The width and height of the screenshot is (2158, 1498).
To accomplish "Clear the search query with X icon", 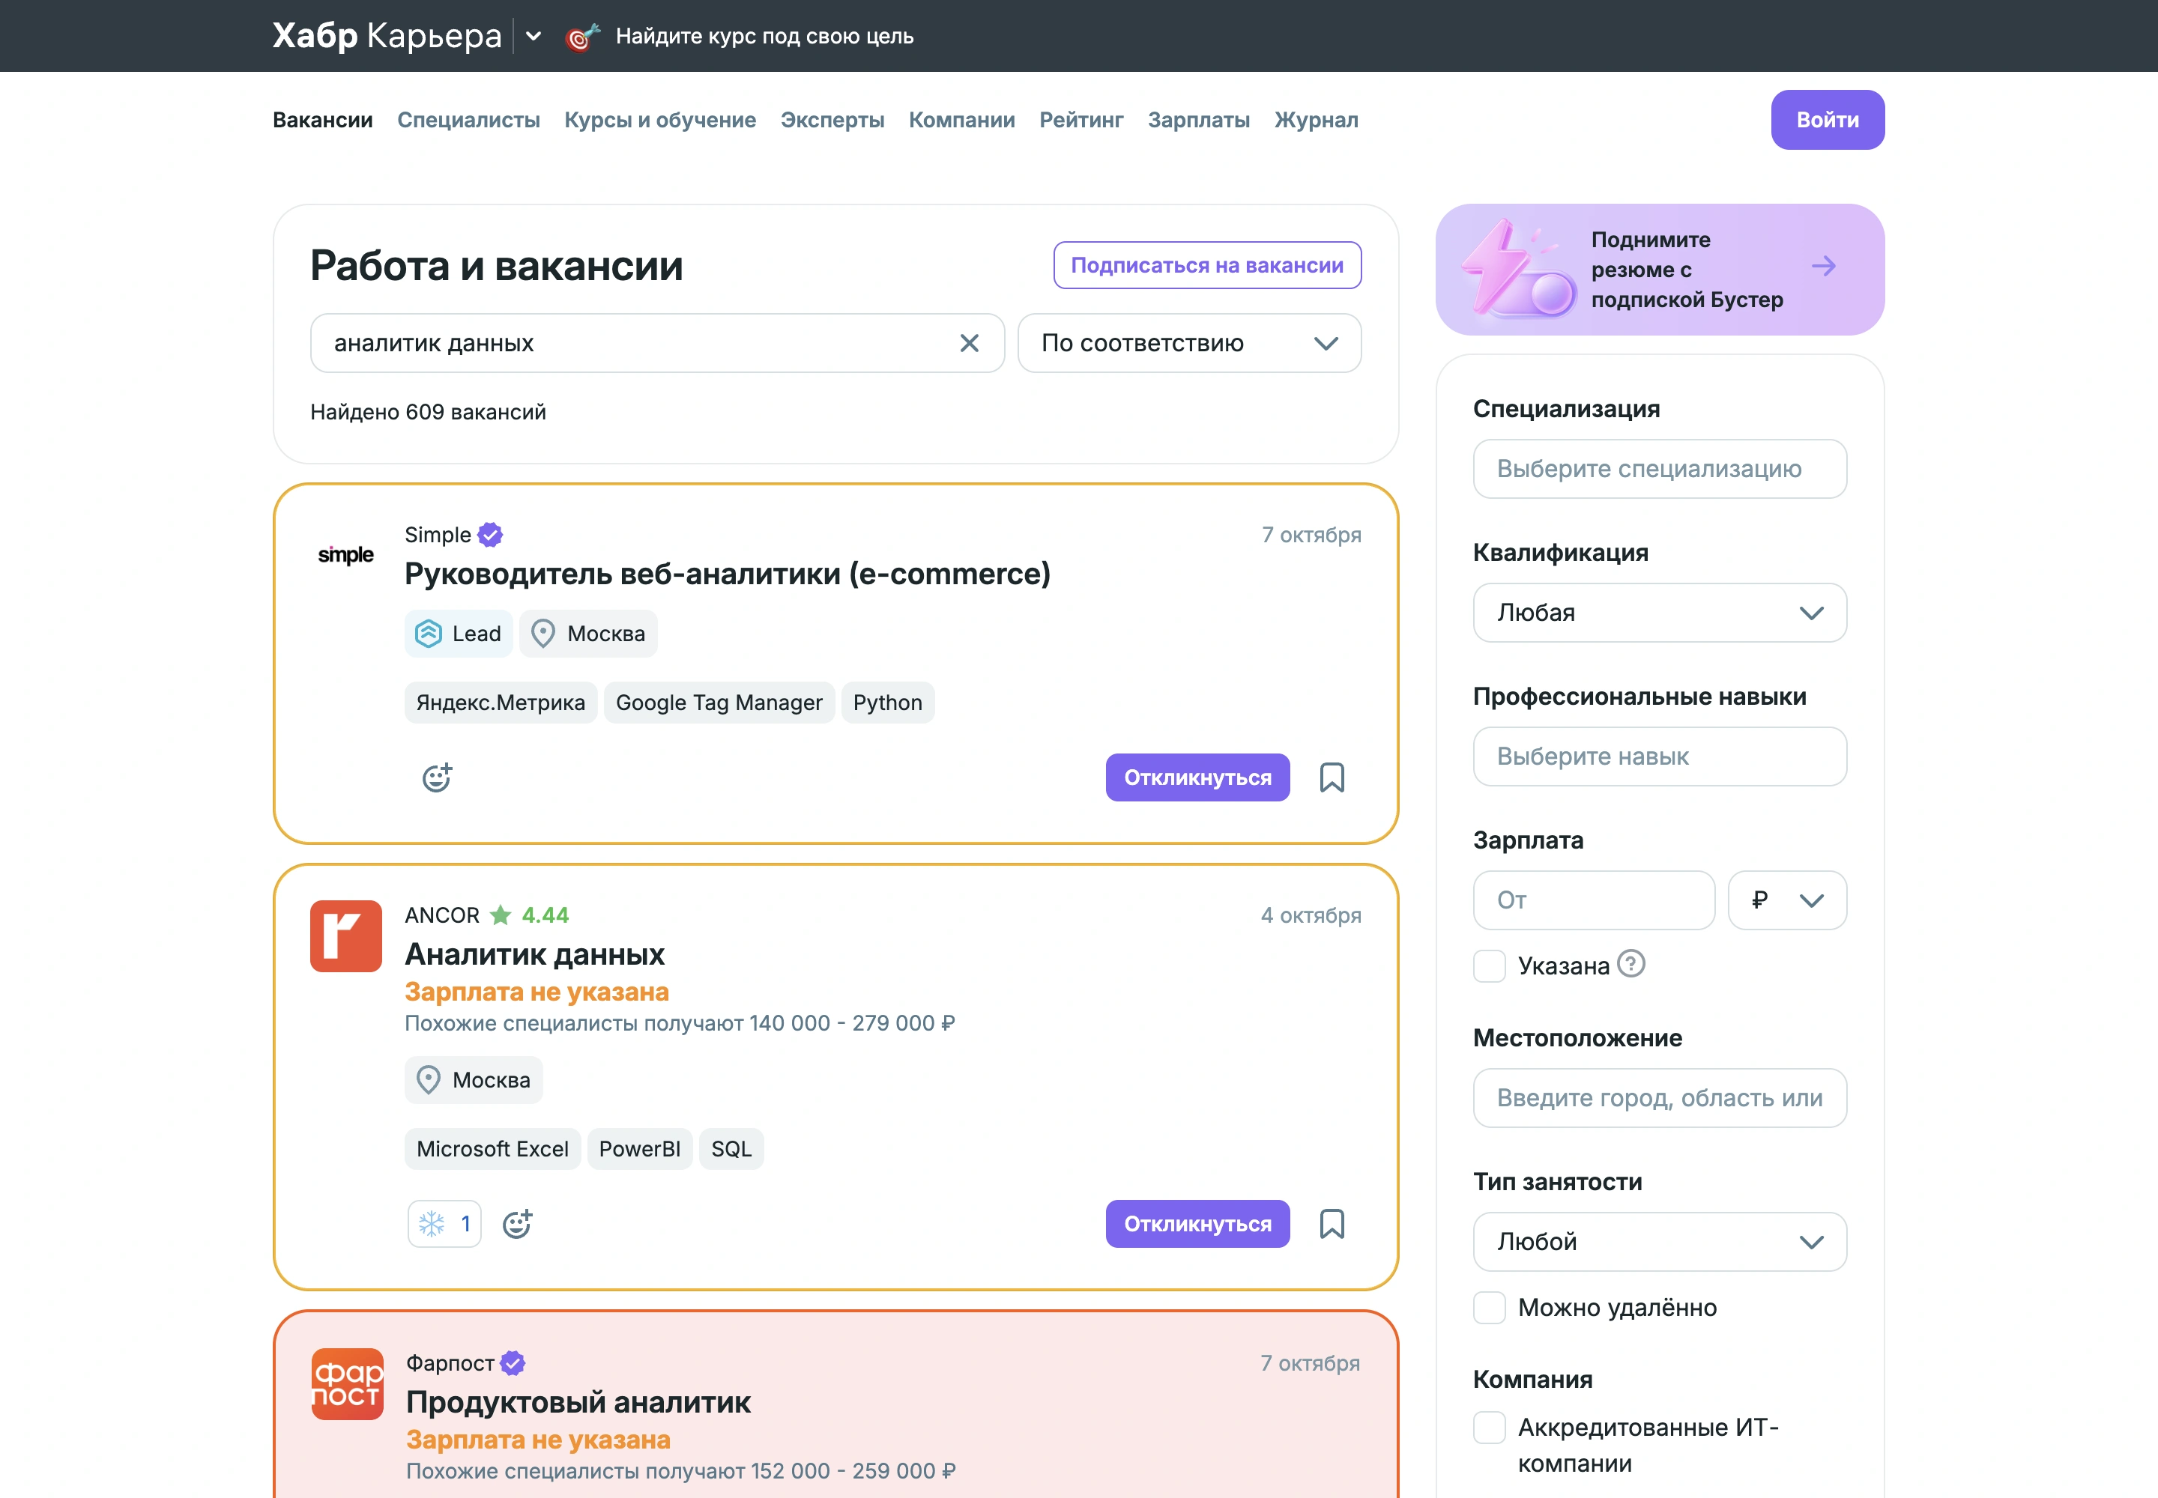I will click(x=969, y=344).
